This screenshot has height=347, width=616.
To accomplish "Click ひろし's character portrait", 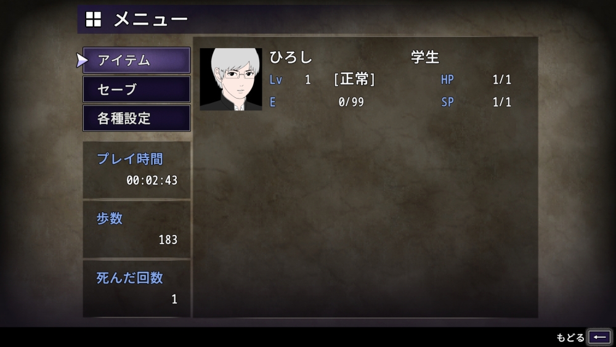I will (231, 79).
